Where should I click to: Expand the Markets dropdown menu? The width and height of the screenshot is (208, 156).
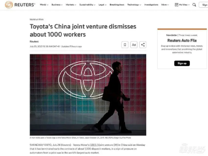[71, 5]
